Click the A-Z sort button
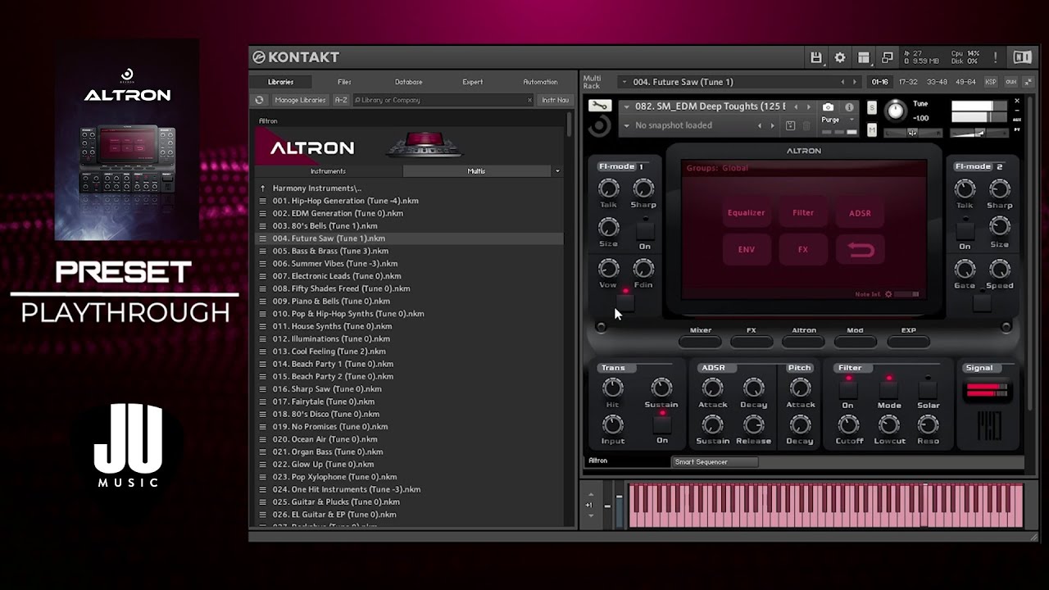 [x=340, y=100]
